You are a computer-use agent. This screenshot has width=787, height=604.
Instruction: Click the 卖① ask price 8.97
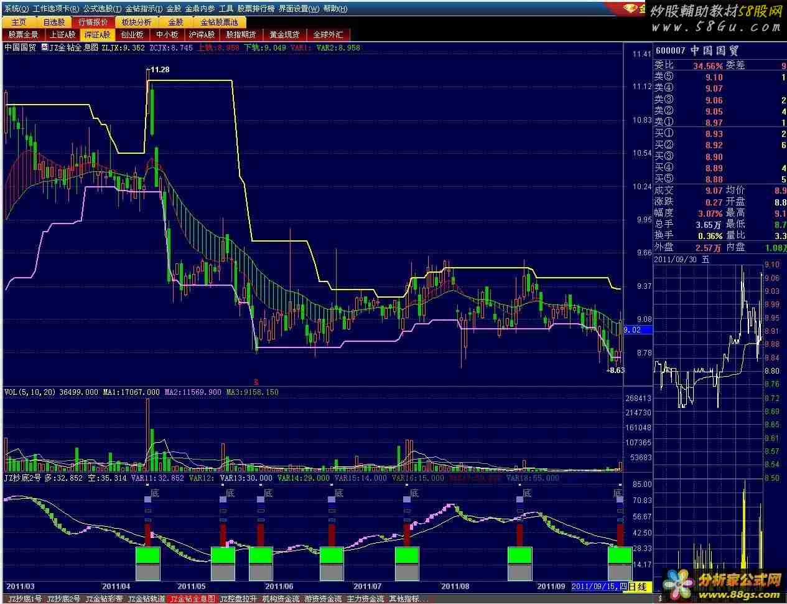(x=714, y=123)
